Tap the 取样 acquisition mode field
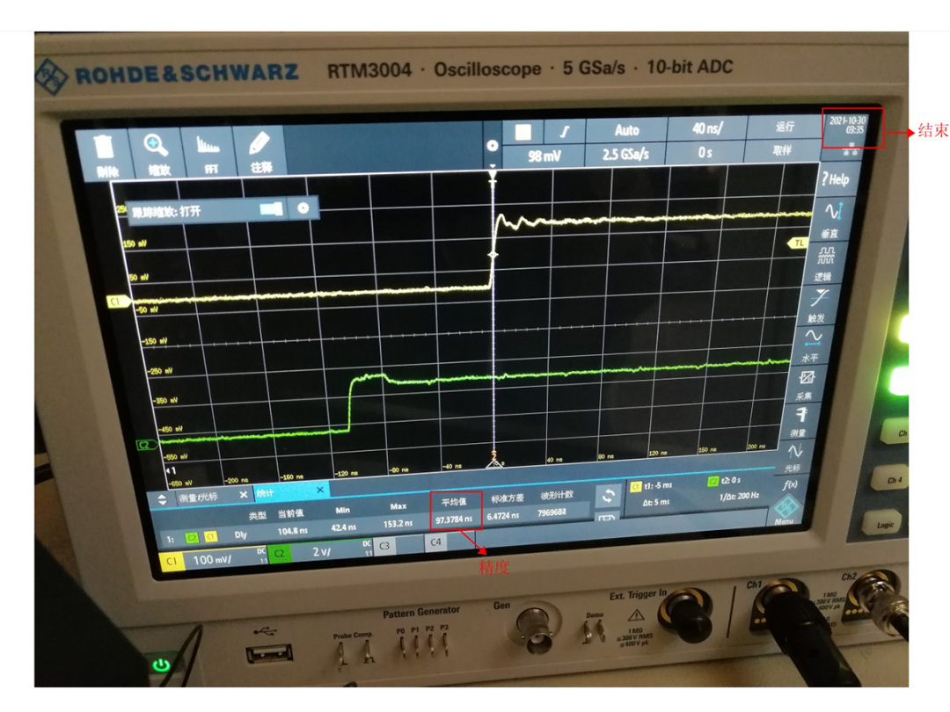 [x=782, y=150]
